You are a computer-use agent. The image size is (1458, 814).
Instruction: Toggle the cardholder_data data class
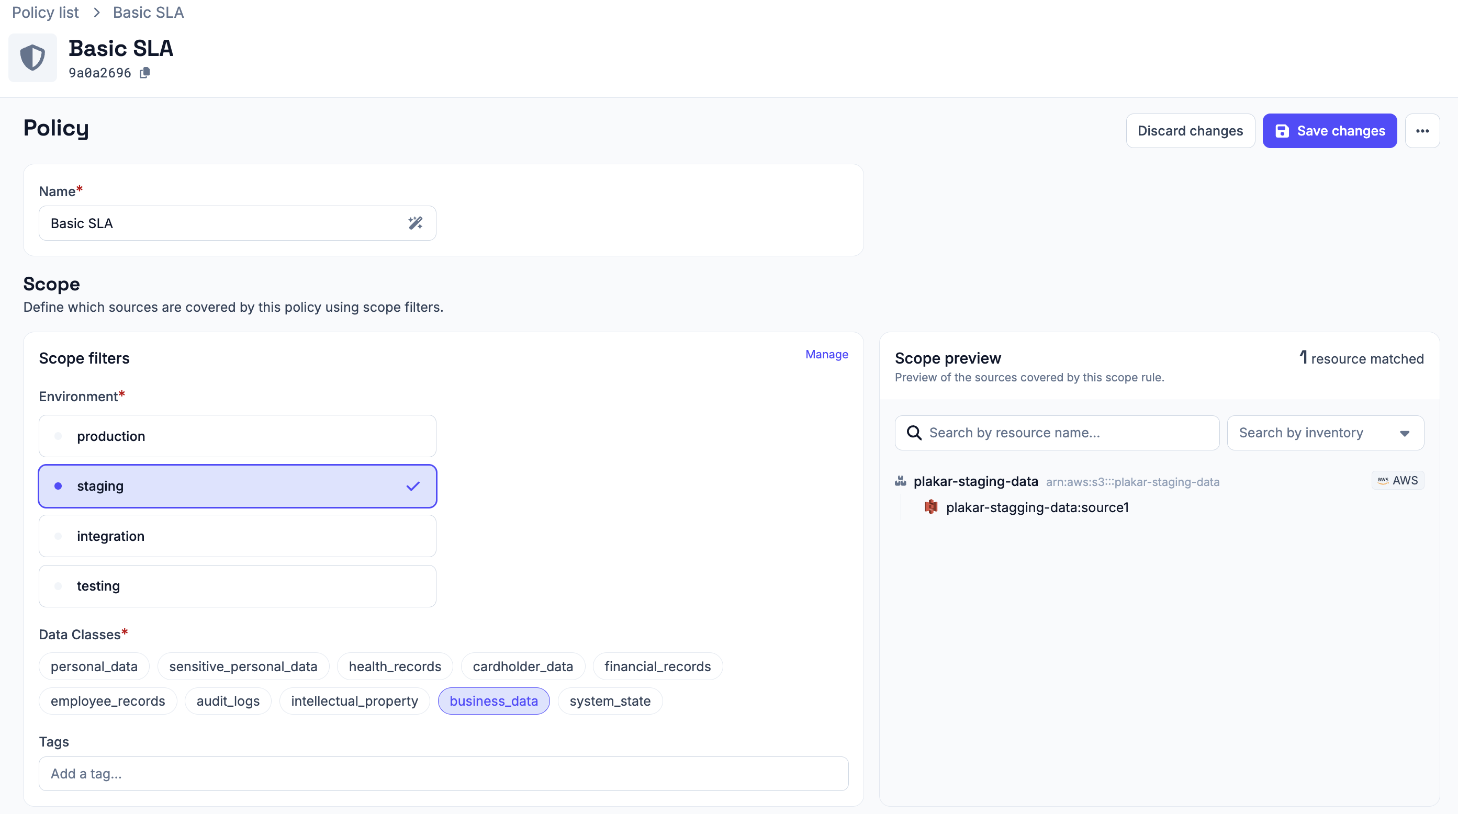(523, 666)
